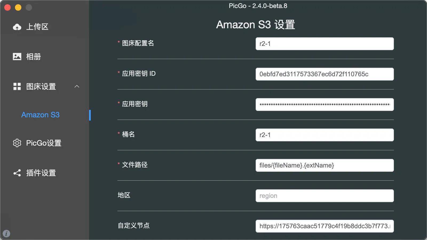Image resolution: width=427 pixels, height=240 pixels.
Task: Click the grid icon beside 图床设置
Action: pos(17,86)
